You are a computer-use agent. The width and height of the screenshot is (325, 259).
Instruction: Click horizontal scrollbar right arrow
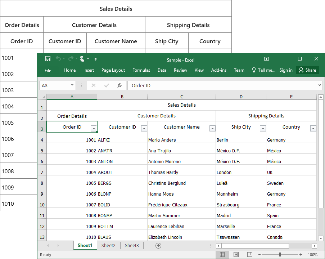[x=315, y=246]
